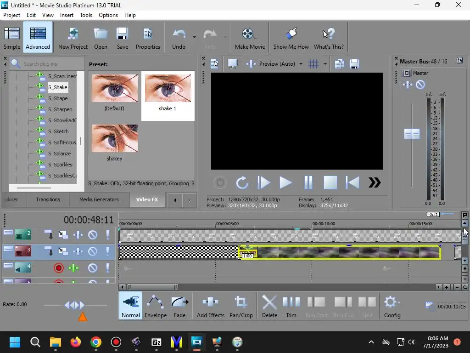This screenshot has height=353, width=470.
Task: Open Make Movie wizard
Action: [250, 38]
